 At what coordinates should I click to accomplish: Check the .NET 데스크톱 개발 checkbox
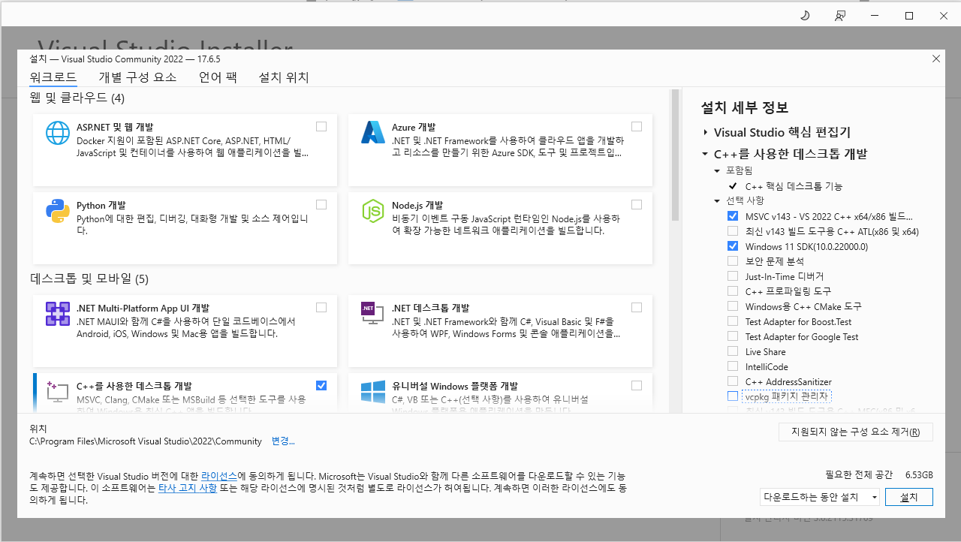click(637, 308)
